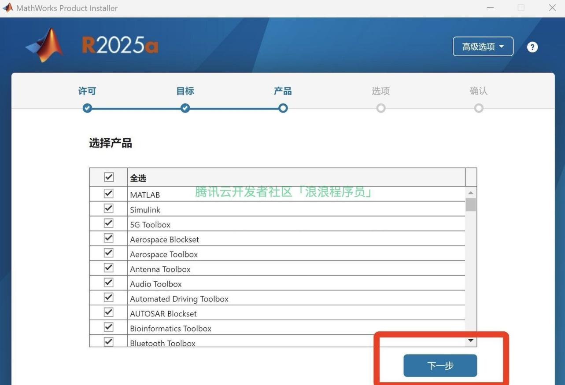
Task: Select the 确认 step label
Action: (479, 91)
